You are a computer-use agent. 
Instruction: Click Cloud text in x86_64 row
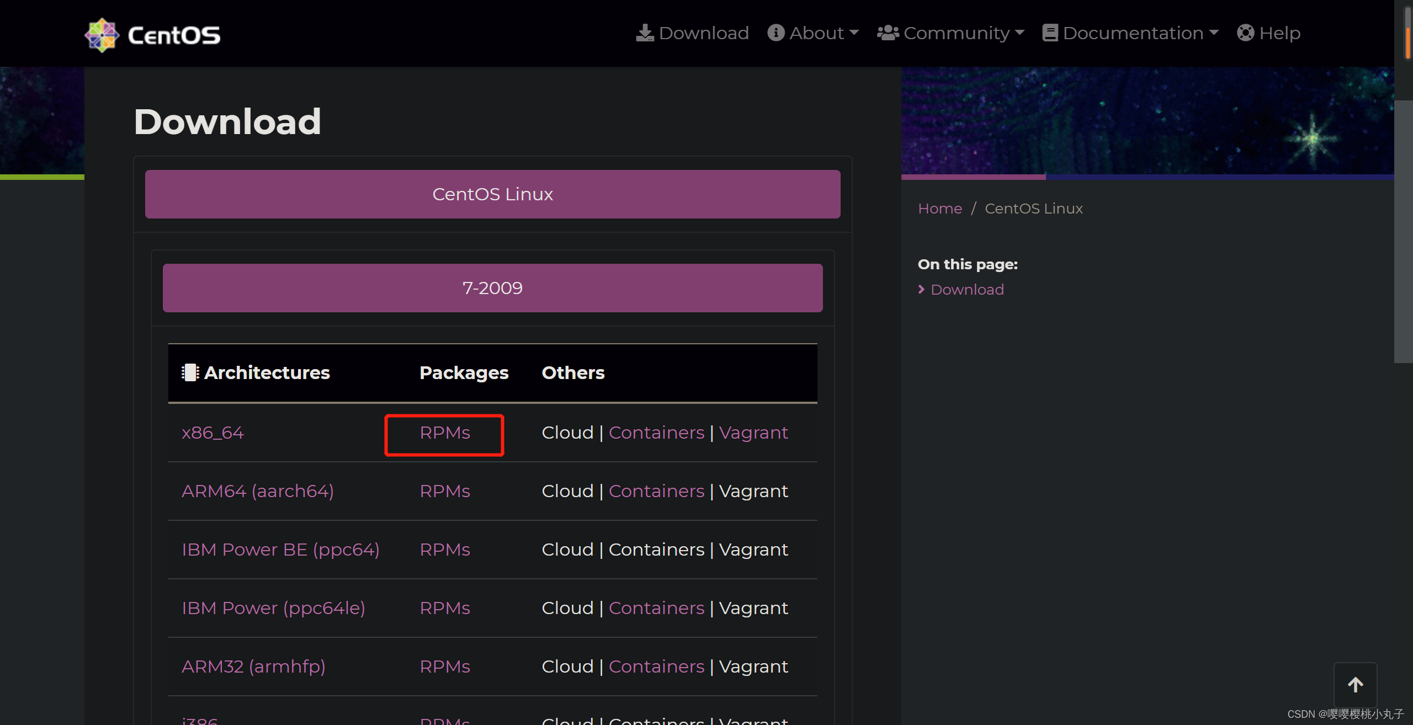567,433
